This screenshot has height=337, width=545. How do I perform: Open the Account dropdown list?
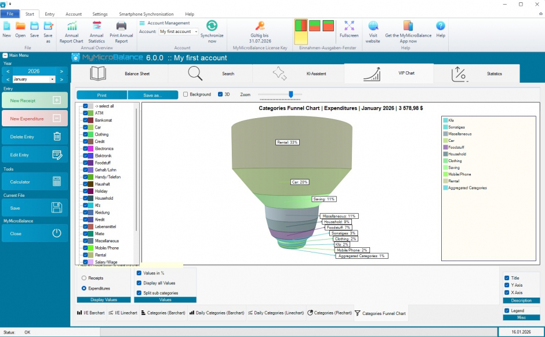pos(196,32)
